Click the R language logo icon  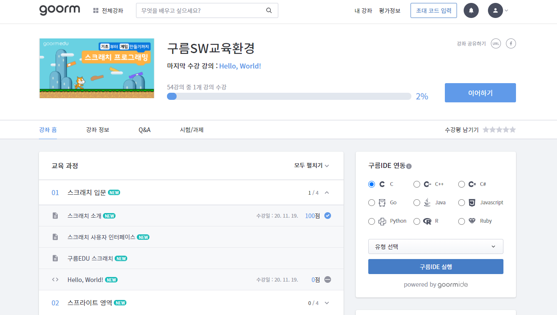(x=427, y=221)
